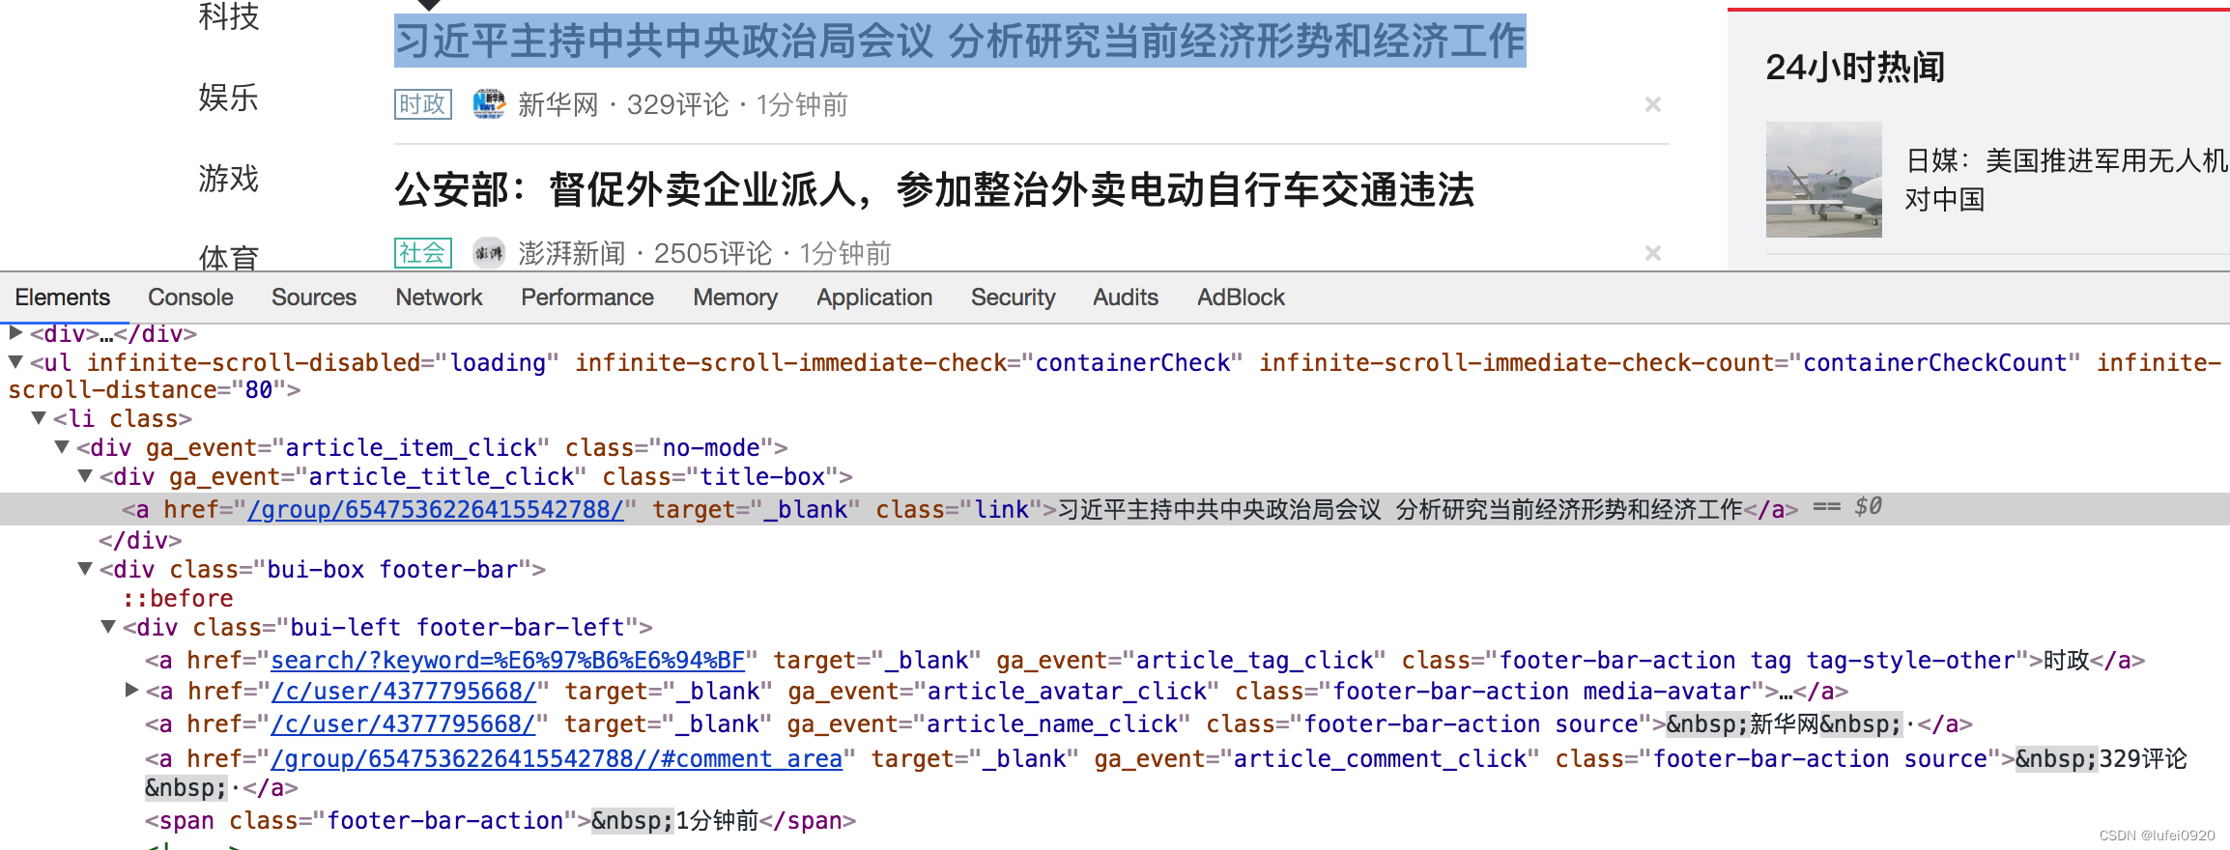Click the "article_tag_click" attribute value
Image resolution: width=2230 pixels, height=850 pixels.
(1254, 660)
